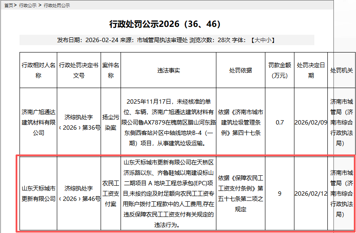Select the 处罚依据 column header
The image size is (356, 233).
click(x=241, y=70)
